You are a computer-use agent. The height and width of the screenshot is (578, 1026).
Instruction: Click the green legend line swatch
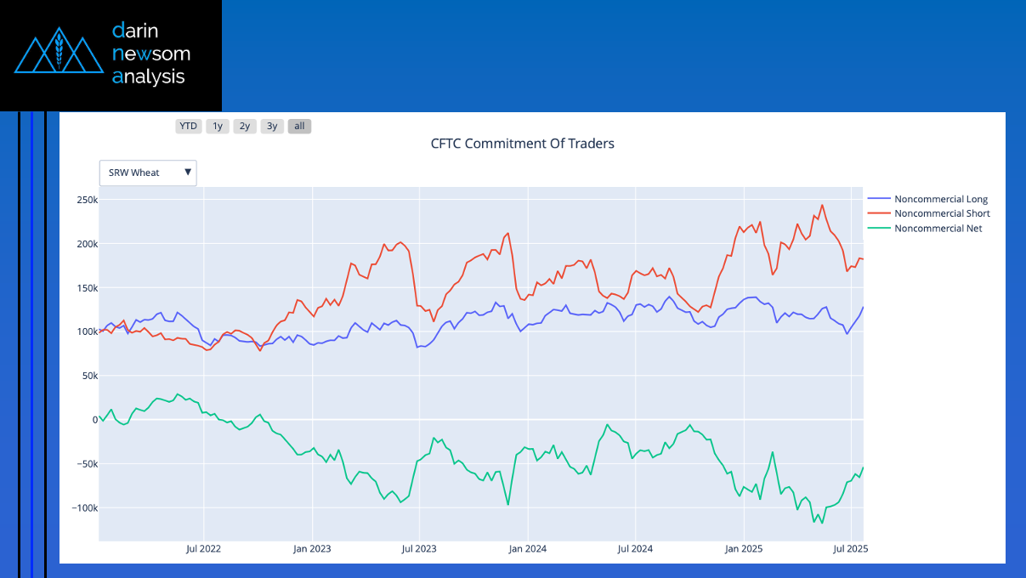[x=878, y=228]
